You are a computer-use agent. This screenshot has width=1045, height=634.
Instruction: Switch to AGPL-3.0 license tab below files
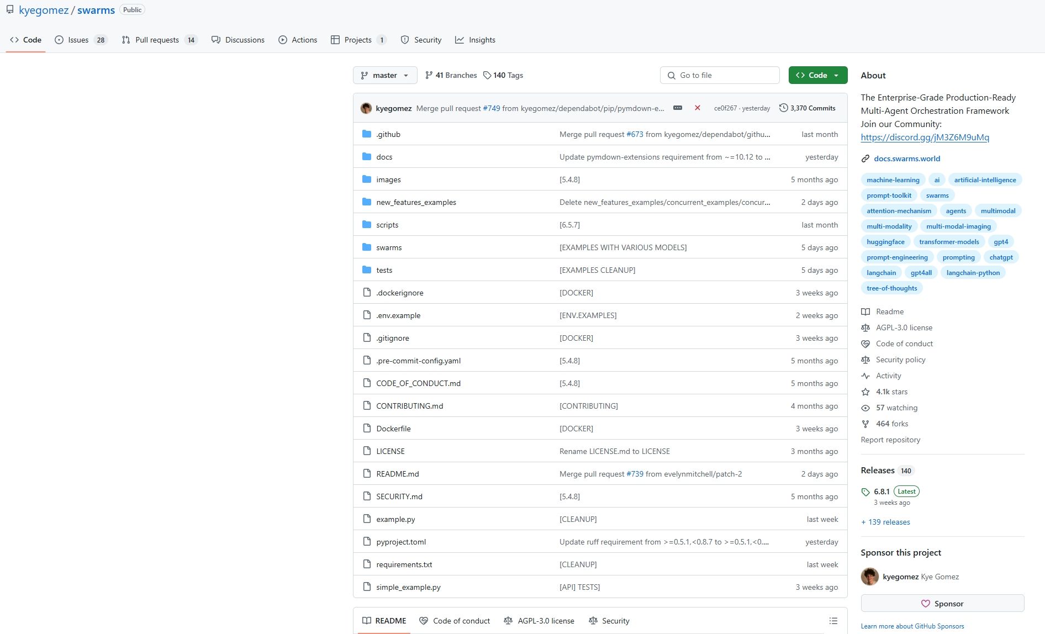click(539, 621)
